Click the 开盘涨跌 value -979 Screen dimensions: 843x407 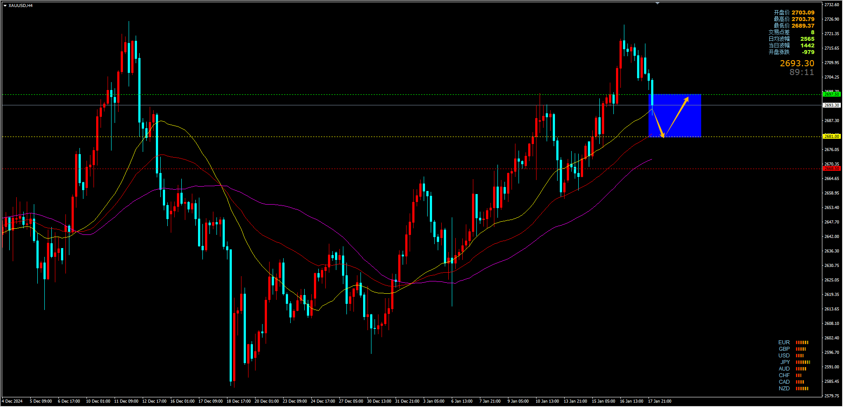click(x=808, y=52)
